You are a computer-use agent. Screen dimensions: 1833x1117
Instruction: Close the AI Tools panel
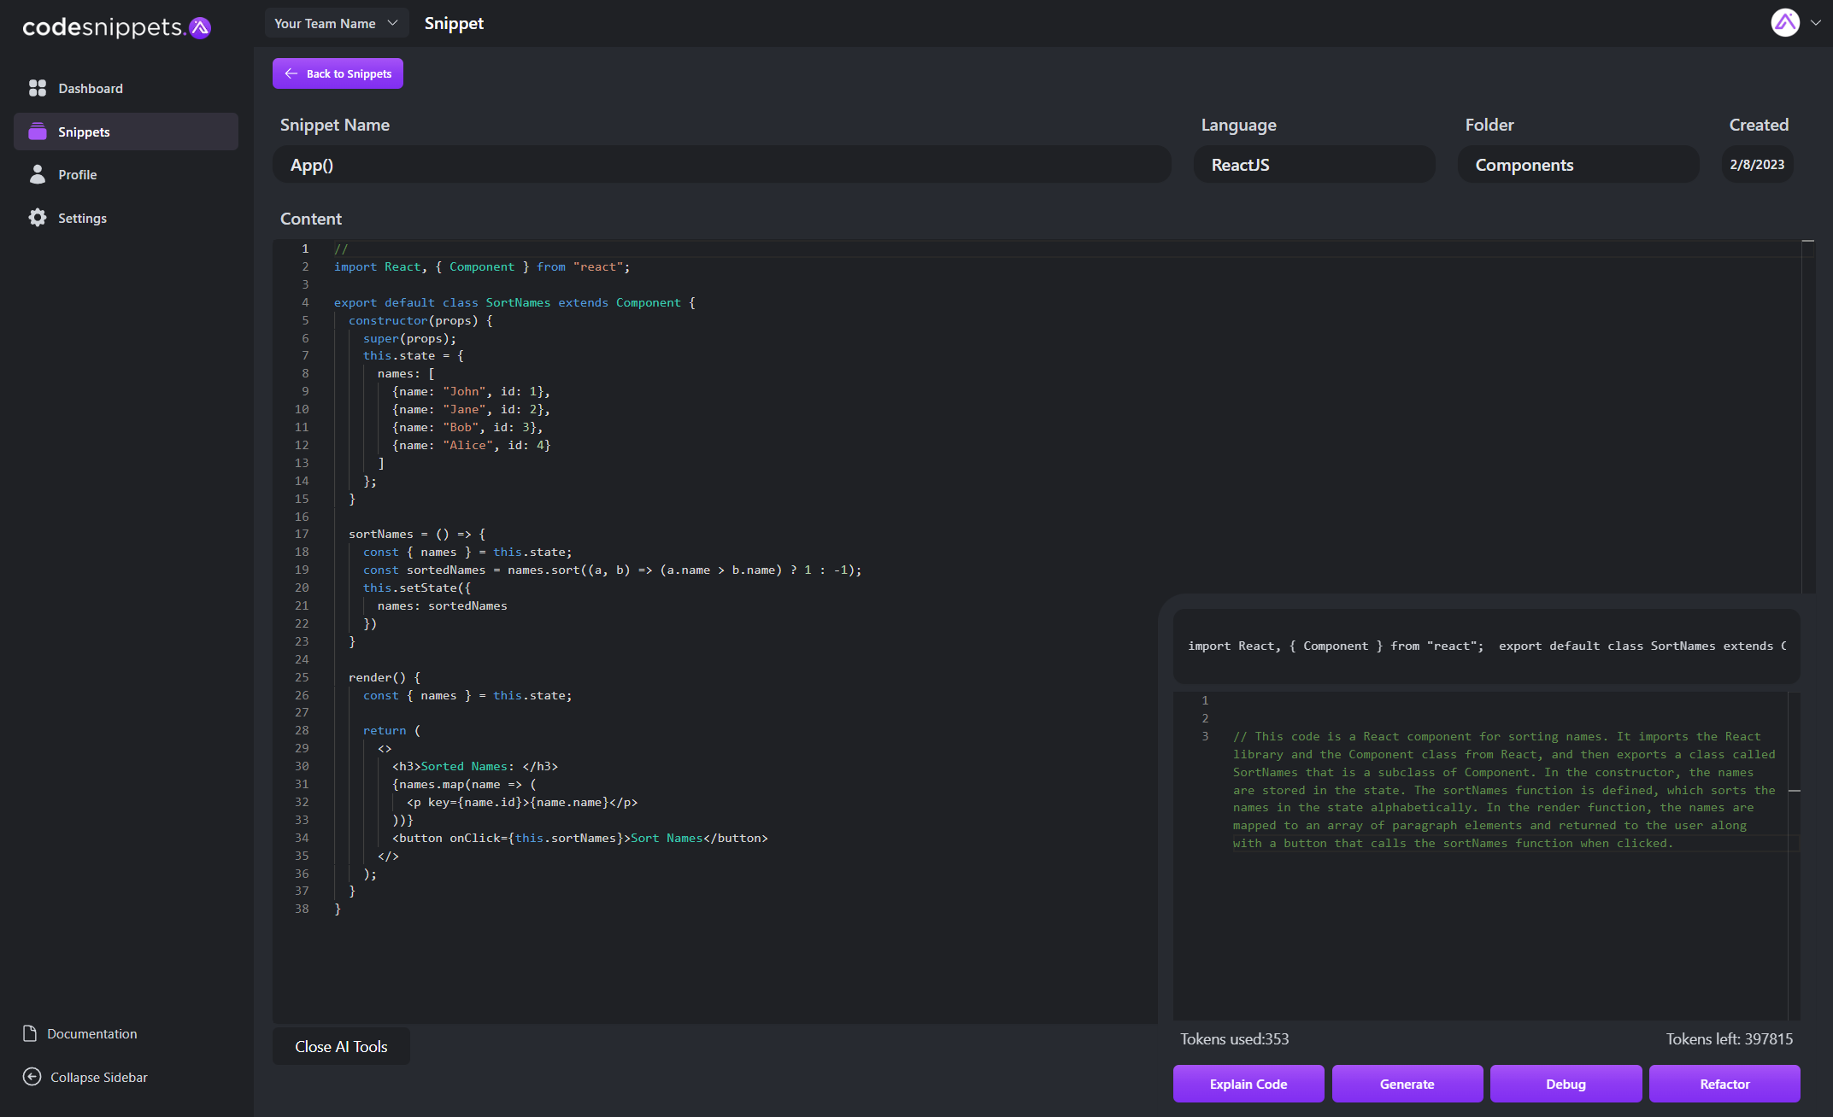[341, 1047]
